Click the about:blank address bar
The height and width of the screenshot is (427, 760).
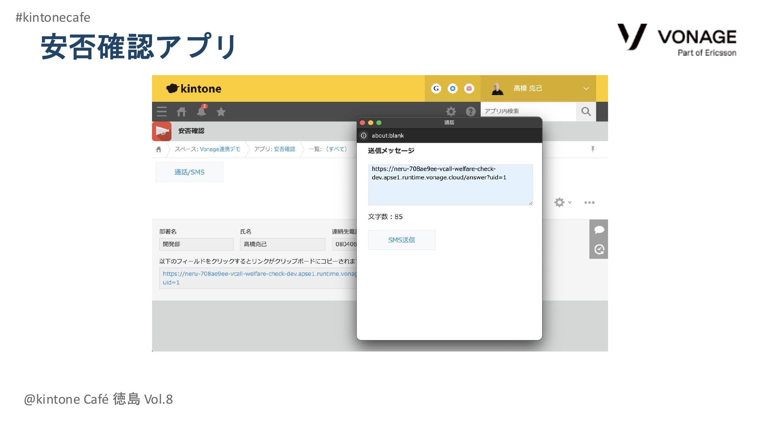[x=449, y=136]
